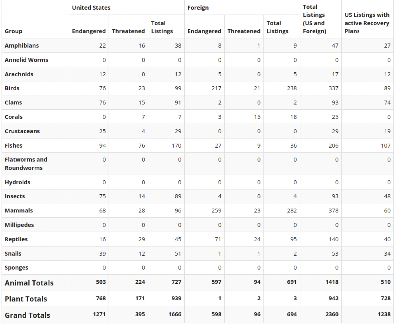
Task: Click the Grand Totals row label
Action: tap(28, 315)
